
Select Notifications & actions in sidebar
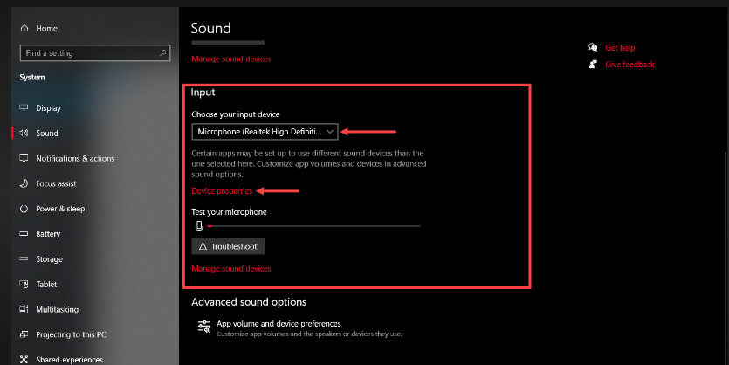pos(74,159)
